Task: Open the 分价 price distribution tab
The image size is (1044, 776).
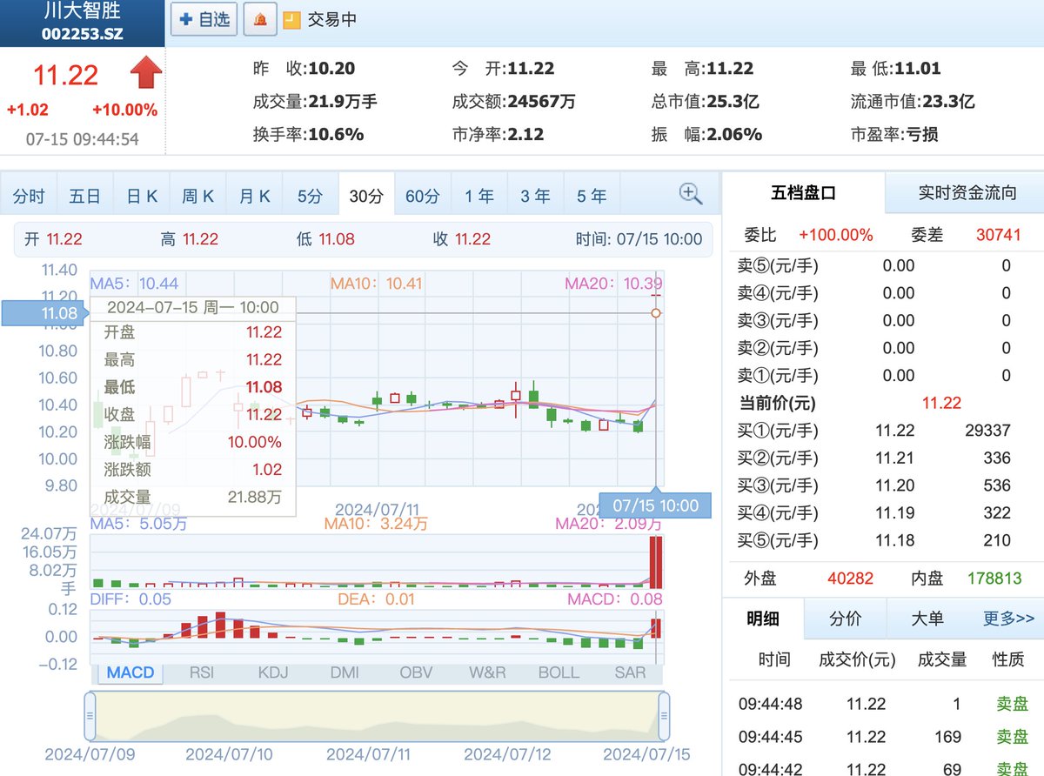Action: [845, 619]
